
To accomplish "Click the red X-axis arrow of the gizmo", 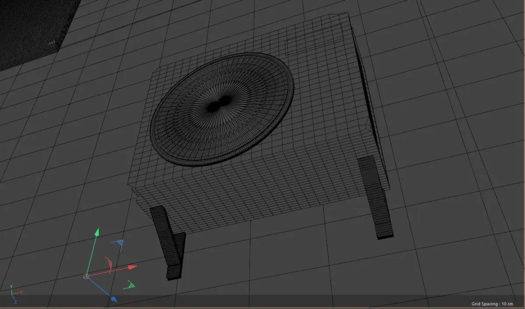I will coord(132,267).
